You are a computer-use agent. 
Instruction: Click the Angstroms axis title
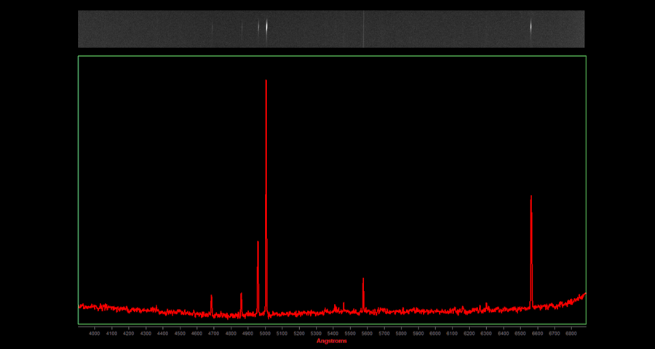tap(331, 341)
